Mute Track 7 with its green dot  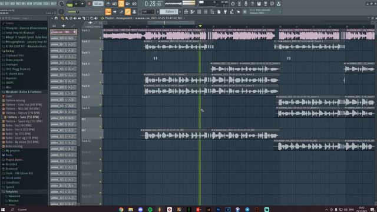click(x=101, y=104)
